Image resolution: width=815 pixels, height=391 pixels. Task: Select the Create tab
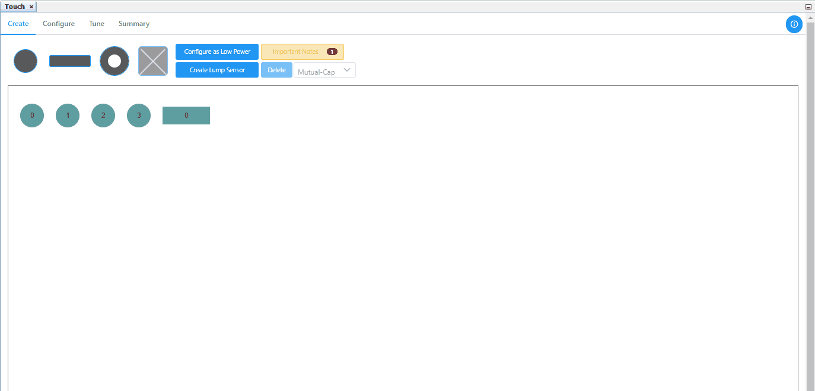click(x=18, y=24)
